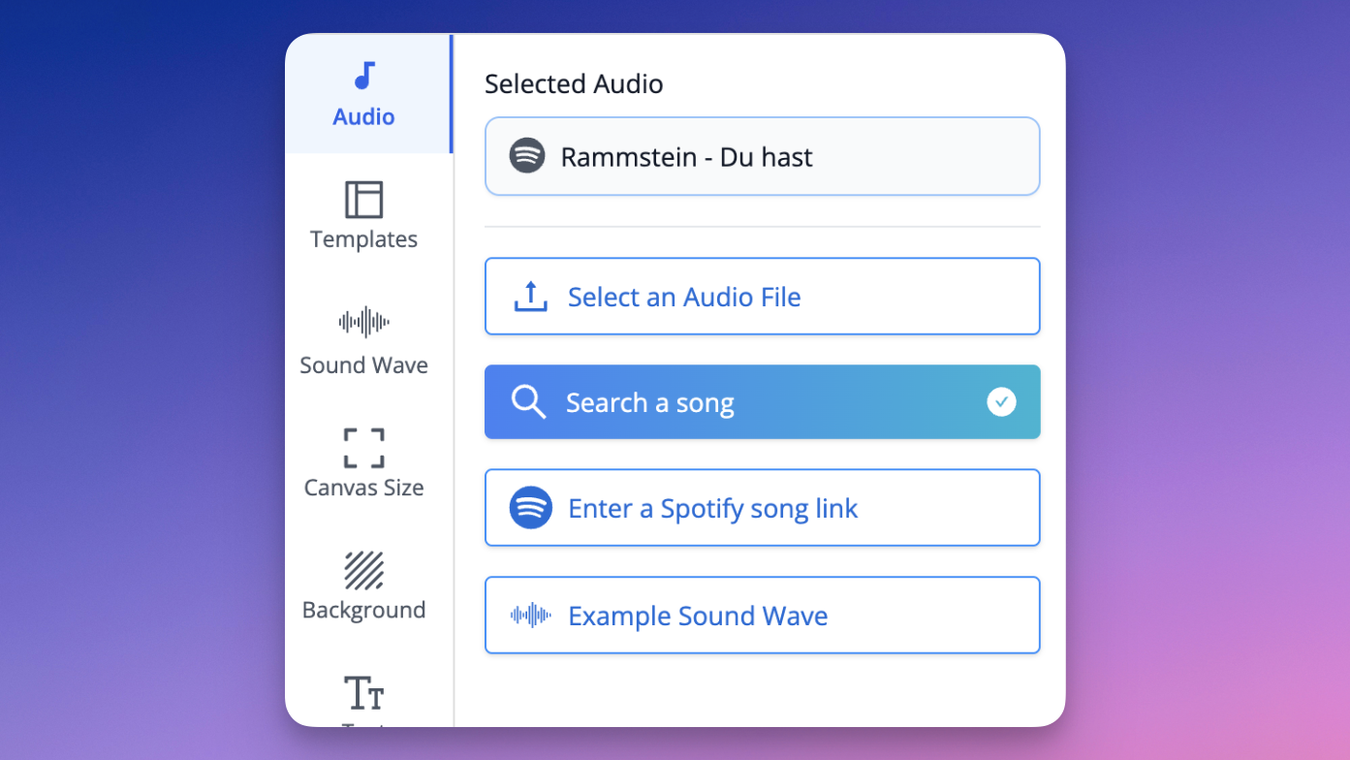Click the small waveform icon beside Example Sound Wave
The height and width of the screenshot is (760, 1350).
(530, 616)
